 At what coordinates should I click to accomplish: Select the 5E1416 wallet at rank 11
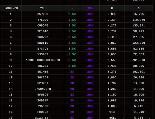[43, 72]
